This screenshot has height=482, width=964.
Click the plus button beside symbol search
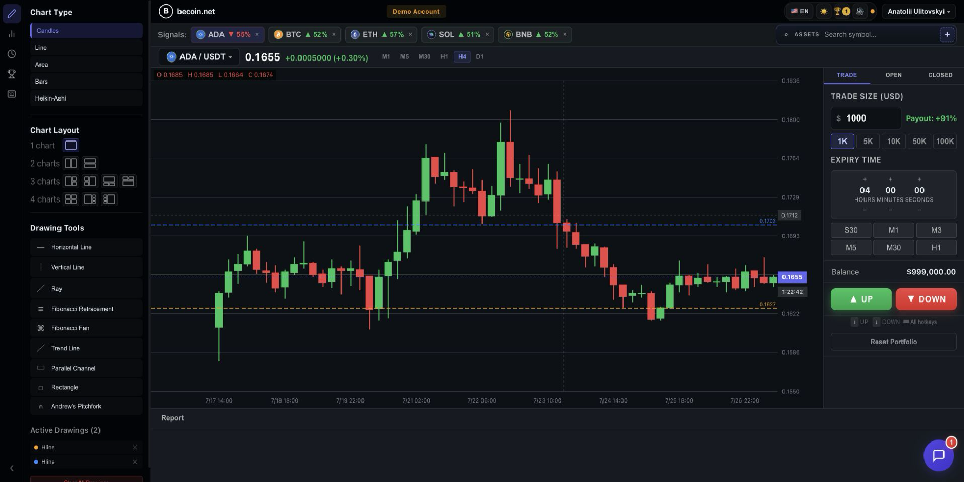[947, 34]
